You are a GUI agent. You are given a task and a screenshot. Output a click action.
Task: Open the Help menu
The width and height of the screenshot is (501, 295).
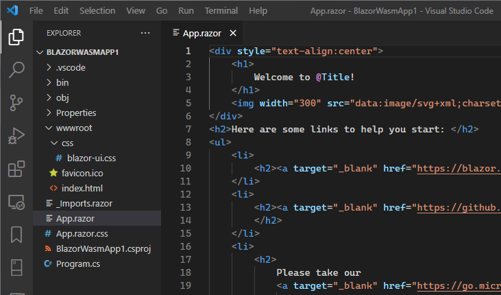[258, 10]
